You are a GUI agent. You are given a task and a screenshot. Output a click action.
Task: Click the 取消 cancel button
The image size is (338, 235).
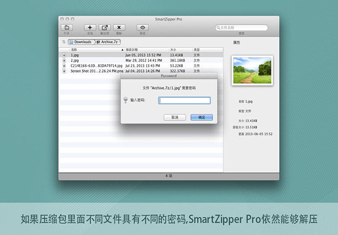coord(175,117)
